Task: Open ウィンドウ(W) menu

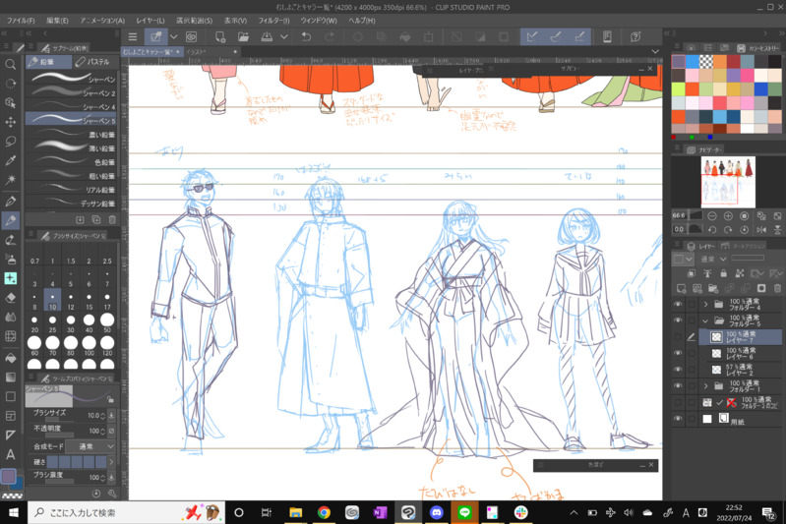Action: (319, 21)
